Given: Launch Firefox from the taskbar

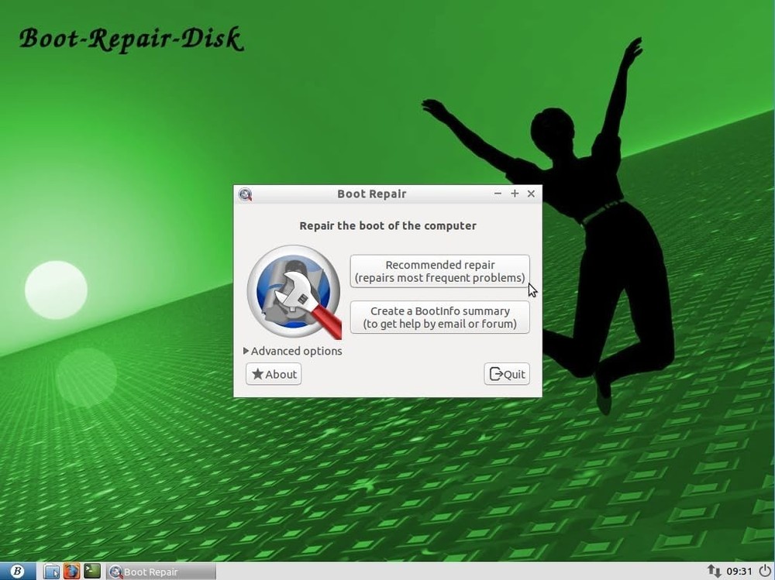Looking at the screenshot, I should 71,571.
